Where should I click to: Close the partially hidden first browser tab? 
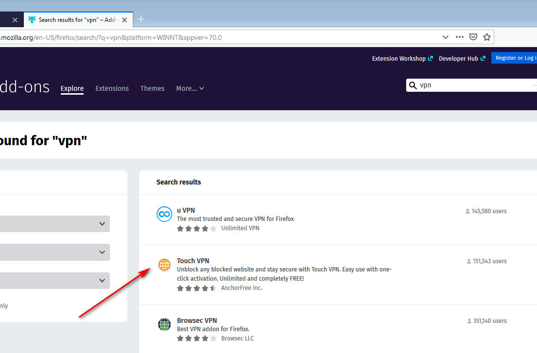point(15,20)
